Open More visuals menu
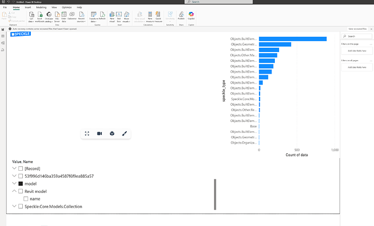374x226 pixels. [x=126, y=17]
